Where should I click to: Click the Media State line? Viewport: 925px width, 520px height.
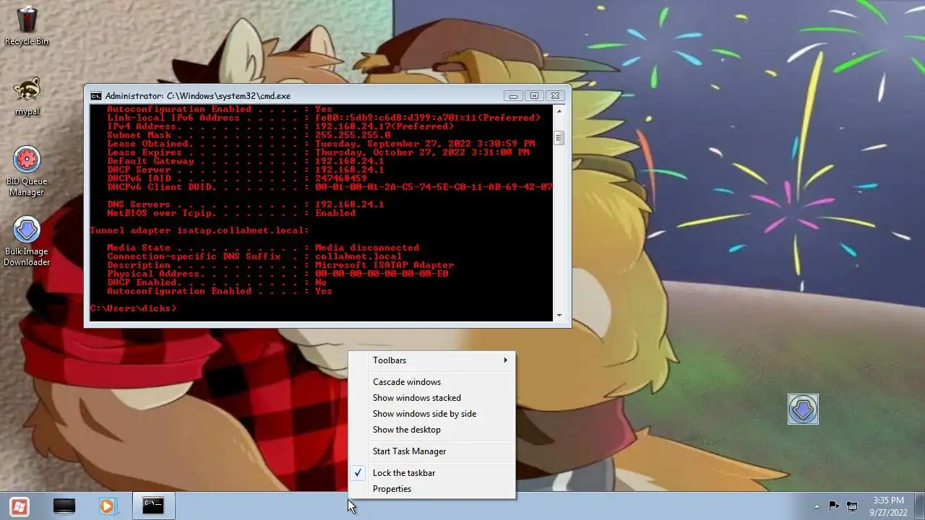263,248
